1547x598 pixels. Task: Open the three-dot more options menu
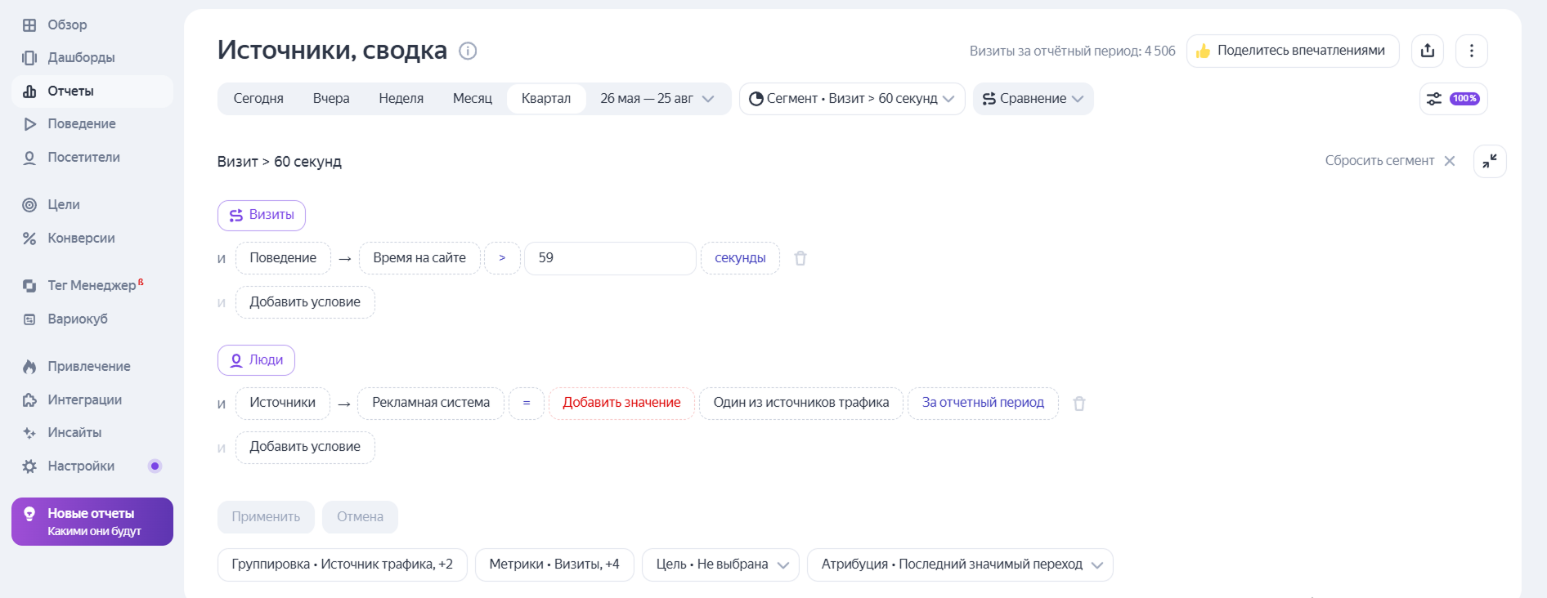point(1472,51)
